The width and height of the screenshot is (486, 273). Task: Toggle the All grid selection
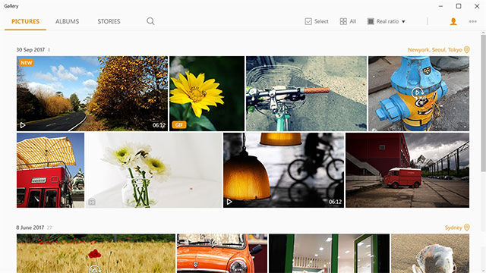348,21
